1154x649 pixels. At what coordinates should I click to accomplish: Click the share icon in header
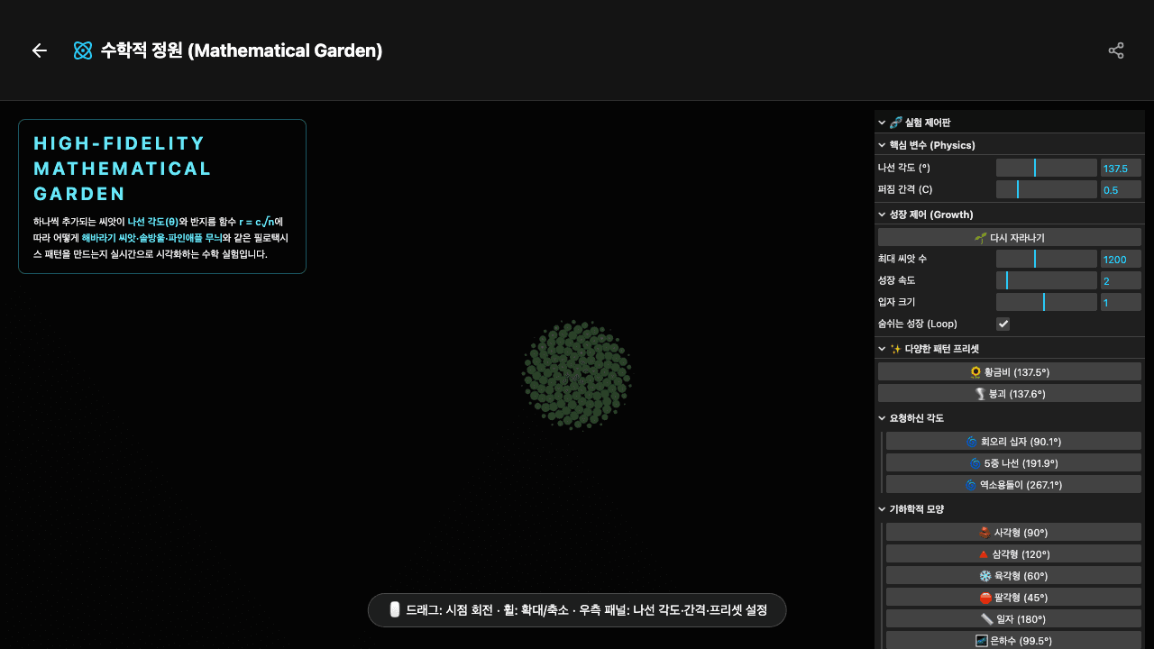click(1116, 50)
